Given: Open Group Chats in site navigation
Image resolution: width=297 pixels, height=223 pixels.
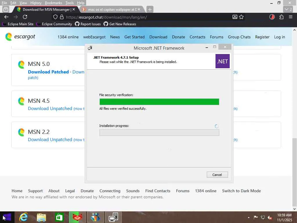Looking at the screenshot, I should point(239,37).
